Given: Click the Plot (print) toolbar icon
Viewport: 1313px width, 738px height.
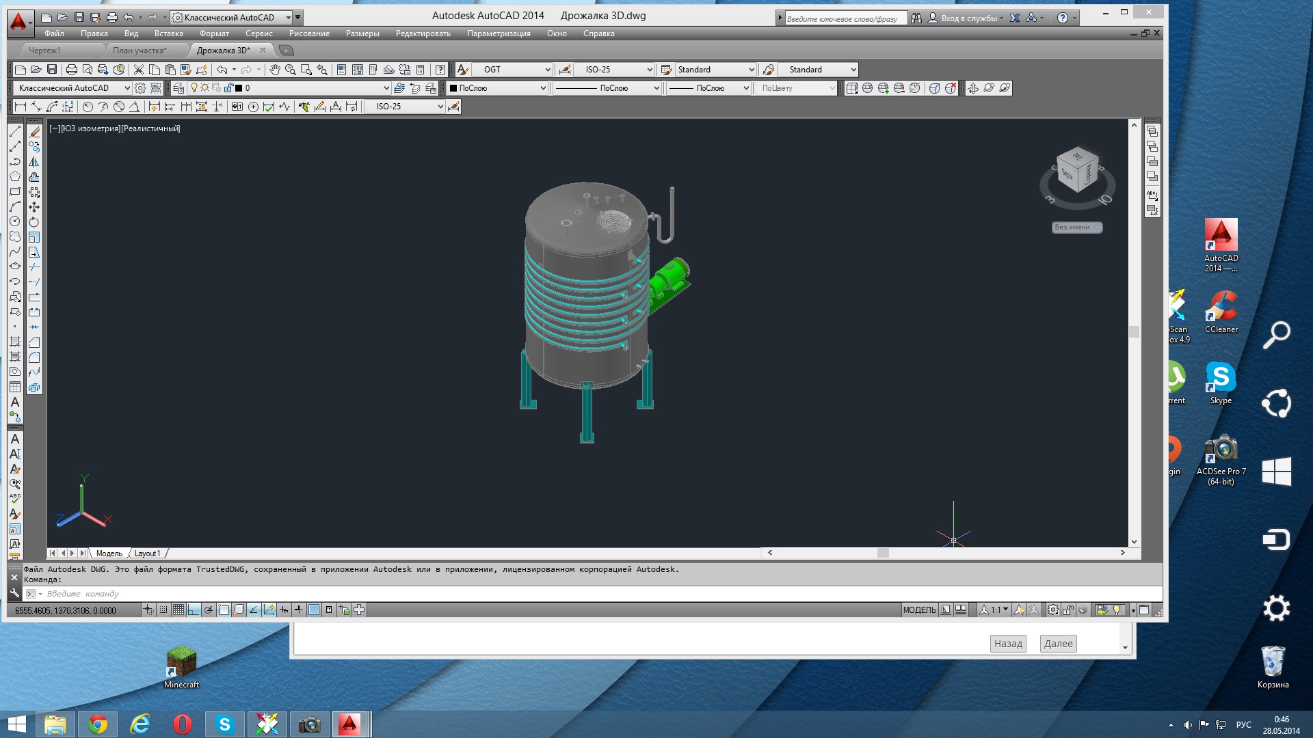Looking at the screenshot, I should [x=71, y=70].
